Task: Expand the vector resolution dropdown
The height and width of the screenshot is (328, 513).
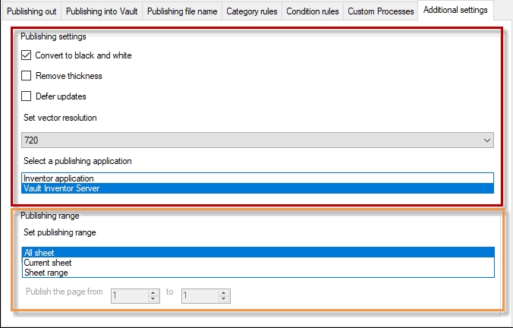Action: point(486,140)
